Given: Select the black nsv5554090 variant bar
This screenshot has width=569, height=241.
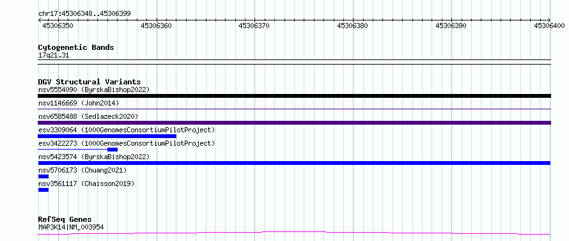Looking at the screenshot, I should (294, 96).
